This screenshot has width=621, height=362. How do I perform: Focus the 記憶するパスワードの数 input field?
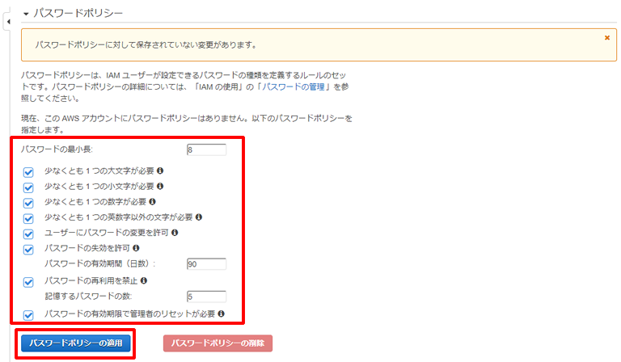click(206, 297)
